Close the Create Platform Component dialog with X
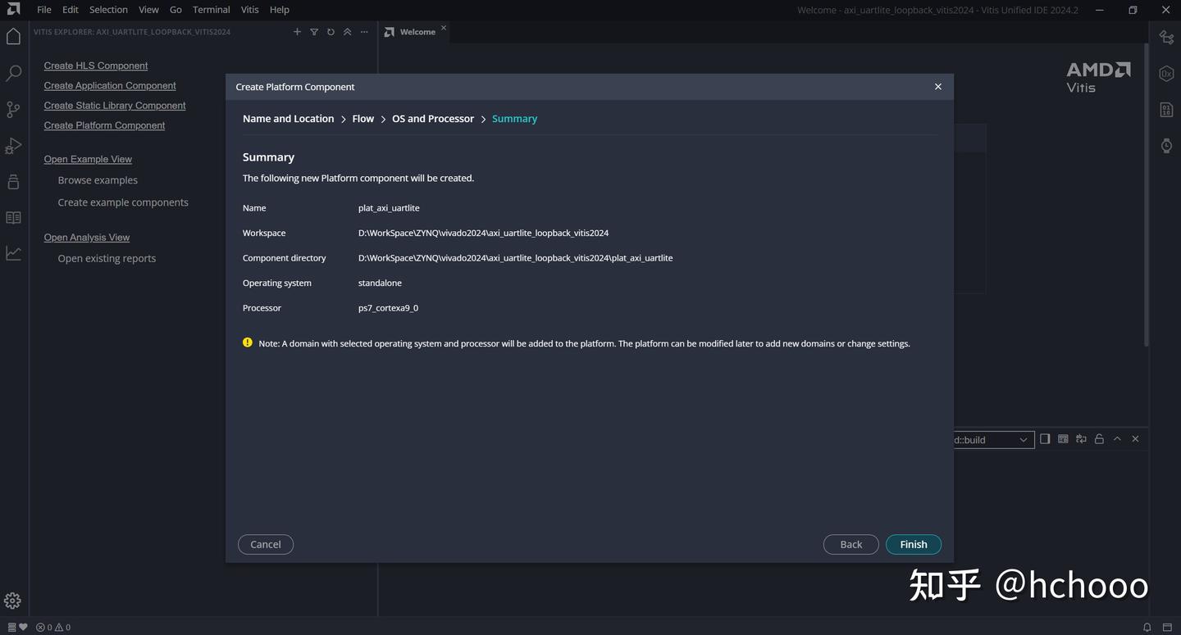 click(938, 86)
